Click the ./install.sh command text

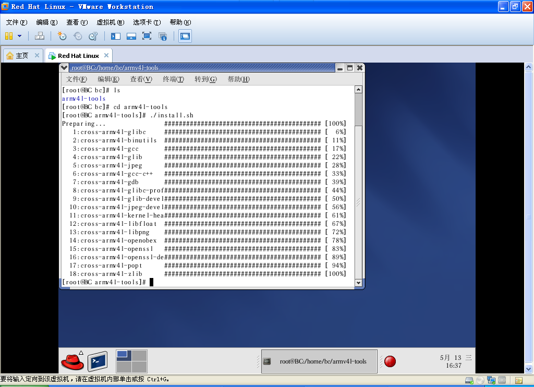coord(172,115)
